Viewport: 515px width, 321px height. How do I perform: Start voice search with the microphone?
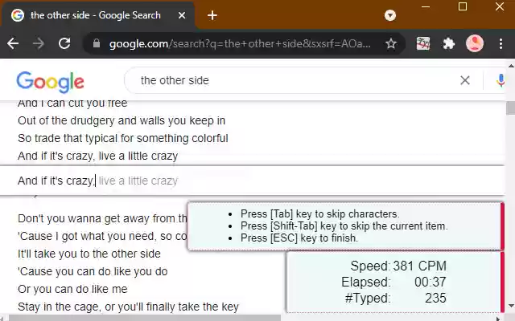point(501,80)
